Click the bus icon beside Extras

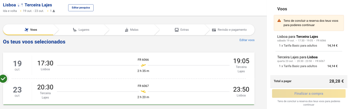click(176, 30)
